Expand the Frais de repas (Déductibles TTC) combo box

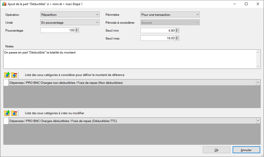258,121
